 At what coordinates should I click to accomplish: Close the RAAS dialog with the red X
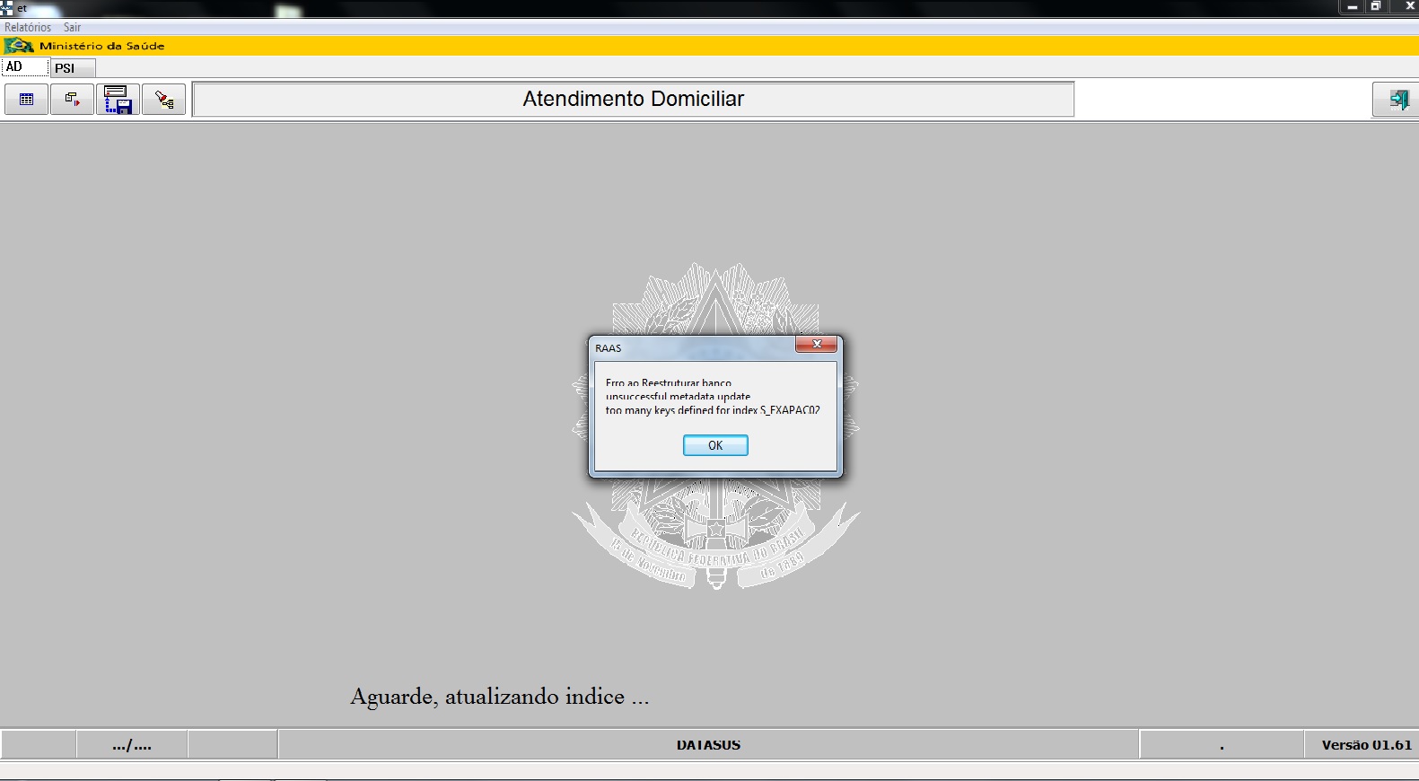[816, 345]
